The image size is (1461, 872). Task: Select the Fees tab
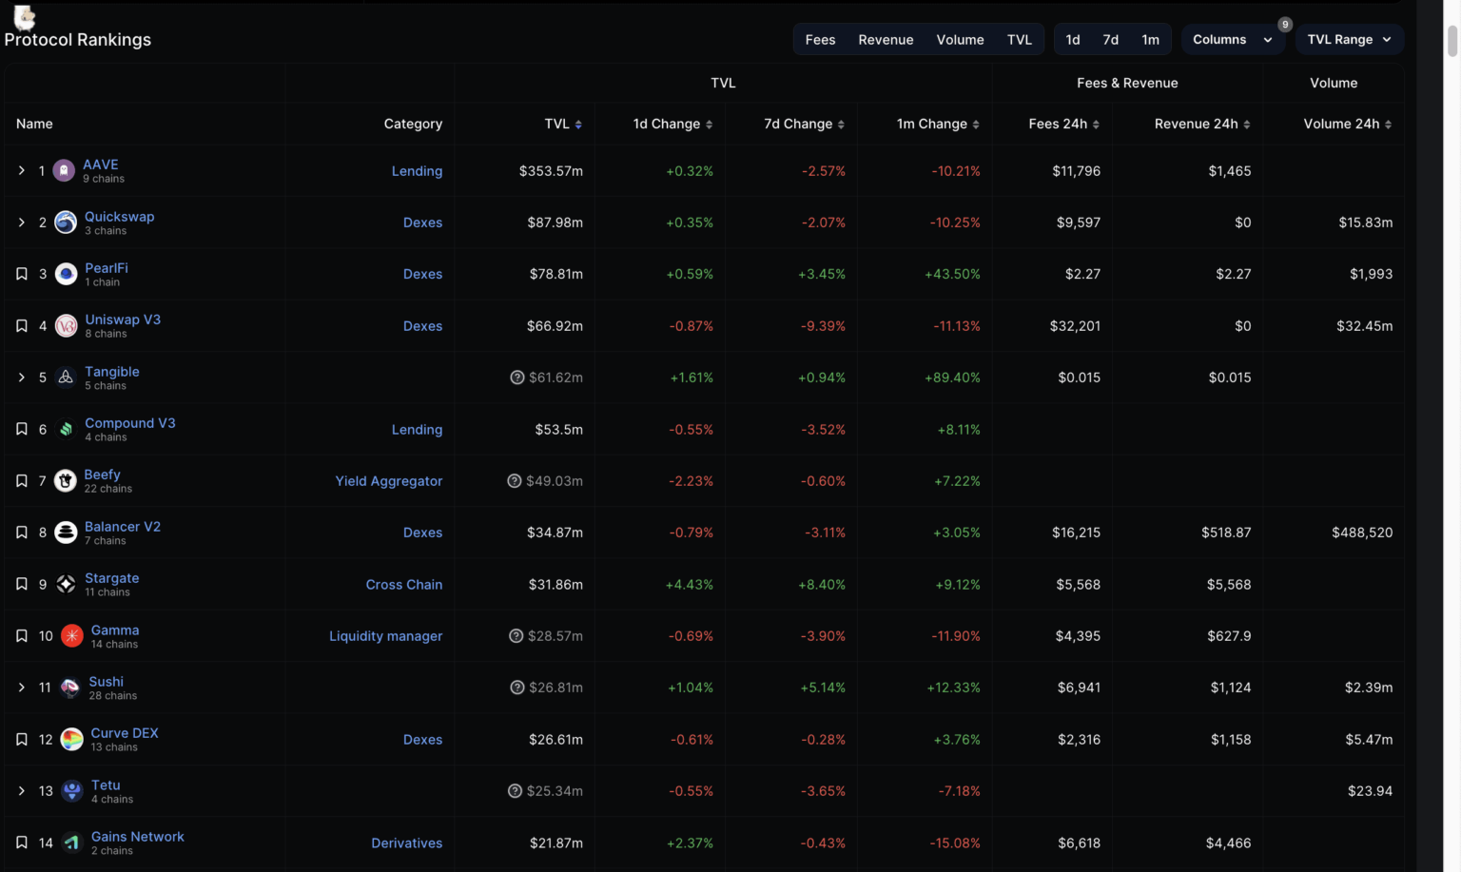pos(820,40)
